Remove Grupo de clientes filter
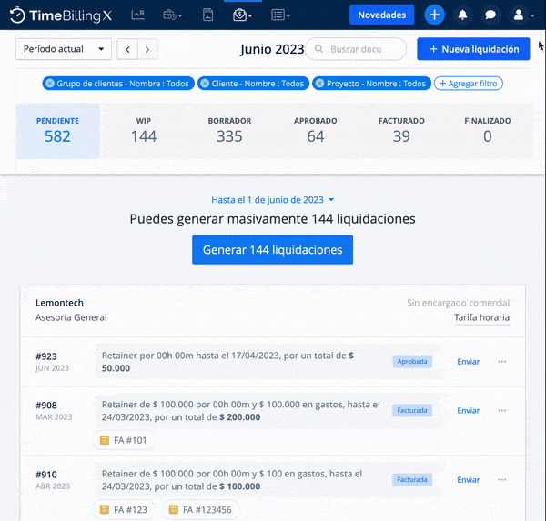 point(50,84)
